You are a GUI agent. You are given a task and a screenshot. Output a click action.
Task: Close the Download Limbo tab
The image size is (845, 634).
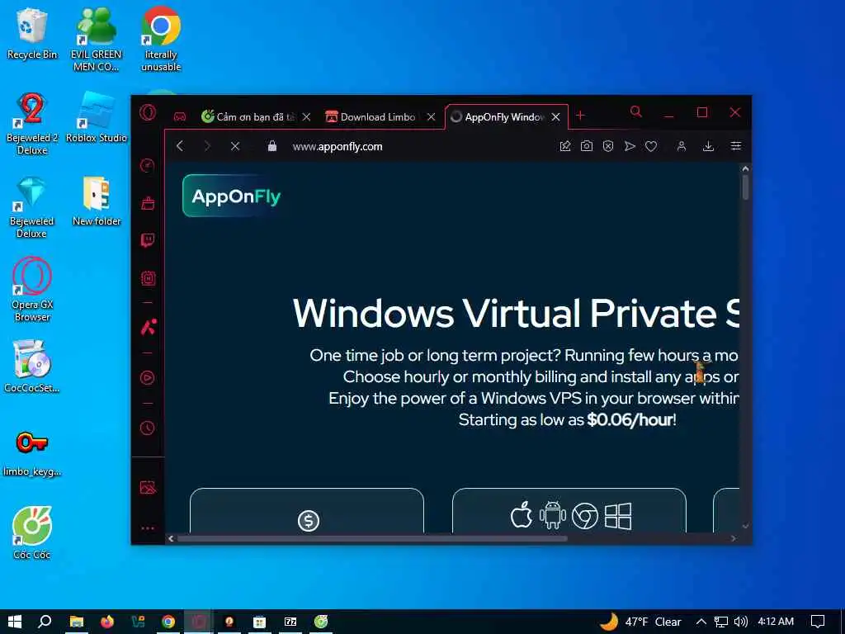pos(431,116)
